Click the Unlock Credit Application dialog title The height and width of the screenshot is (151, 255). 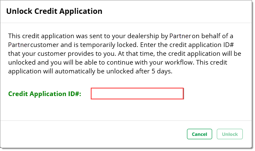(54, 11)
